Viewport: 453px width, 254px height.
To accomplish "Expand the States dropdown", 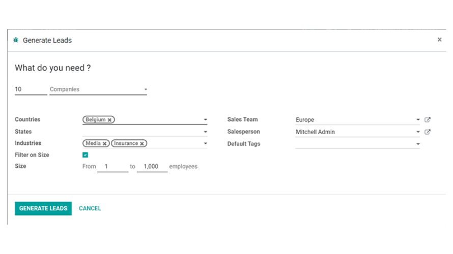I will [x=205, y=132].
